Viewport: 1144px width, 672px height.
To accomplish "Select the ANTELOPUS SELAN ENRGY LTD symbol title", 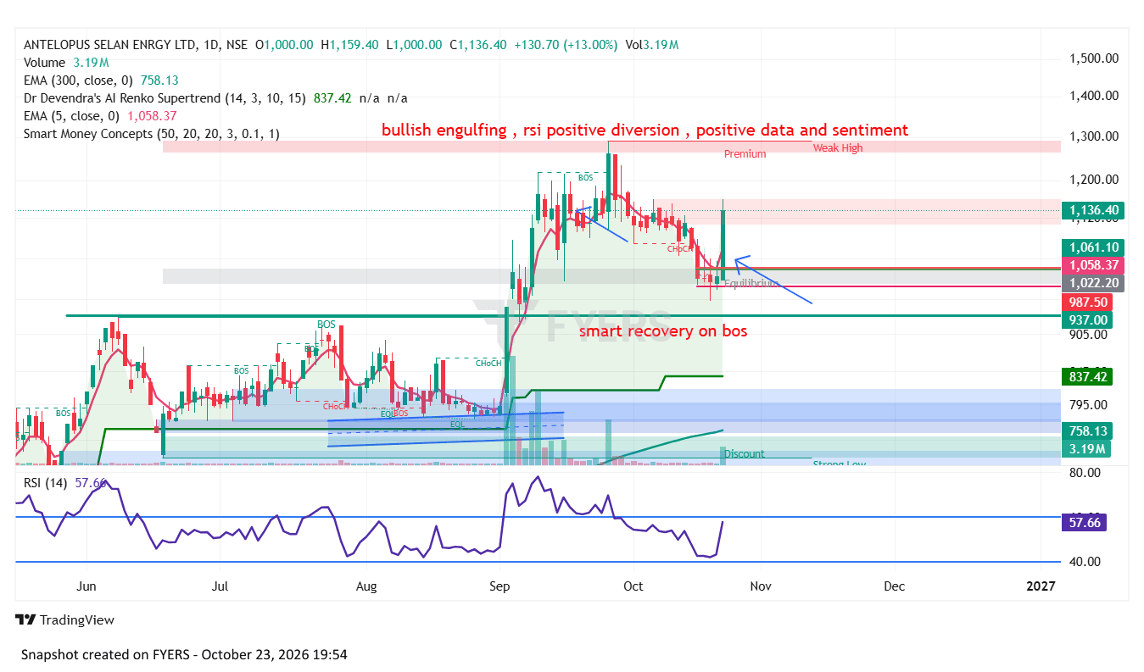I will point(108,44).
